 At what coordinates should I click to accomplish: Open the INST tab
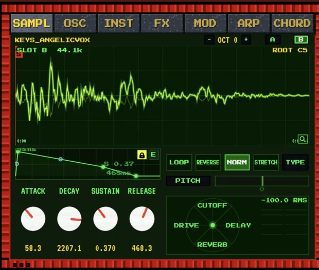[x=119, y=23]
